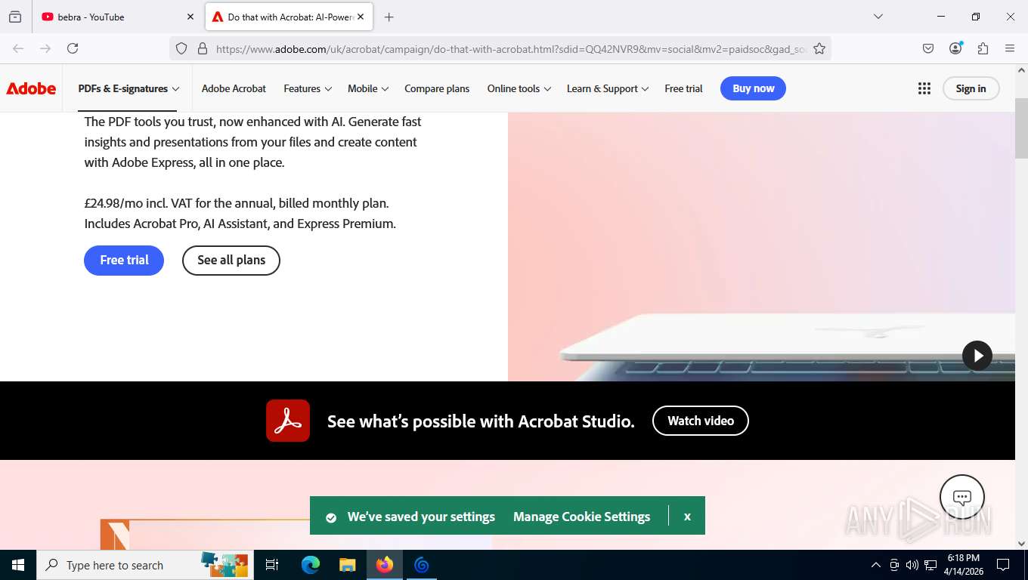Click Free trial in the navigation bar
Image resolution: width=1028 pixels, height=580 pixels.
point(683,88)
